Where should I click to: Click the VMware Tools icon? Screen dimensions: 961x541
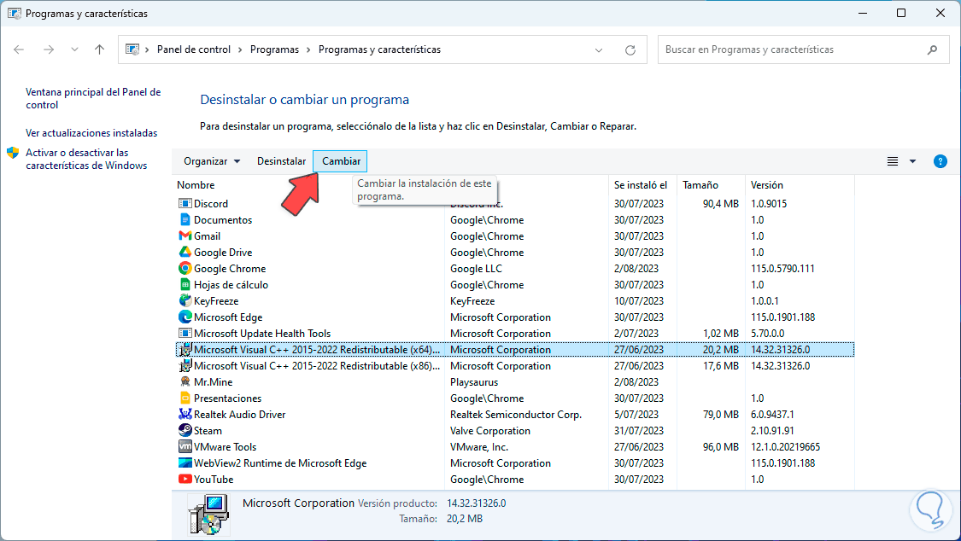click(x=185, y=447)
